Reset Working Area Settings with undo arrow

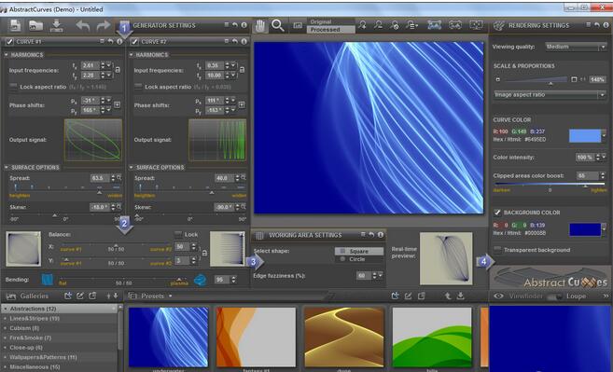[371, 235]
